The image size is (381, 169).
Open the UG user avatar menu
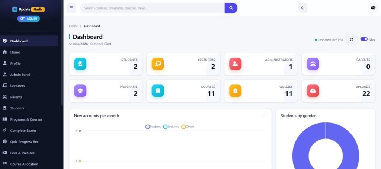click(373, 8)
